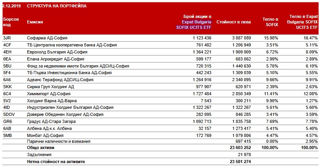Select stock code 4ID

pos(7,107)
